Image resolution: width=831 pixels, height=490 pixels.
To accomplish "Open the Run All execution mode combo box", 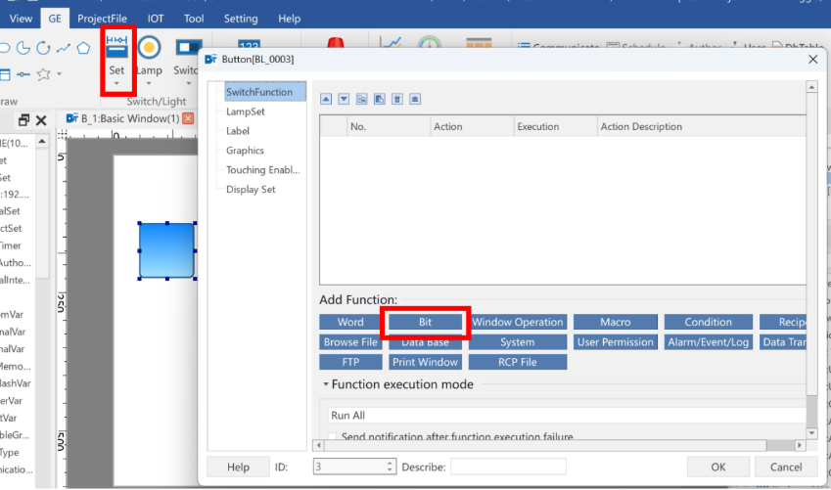I will (x=567, y=416).
